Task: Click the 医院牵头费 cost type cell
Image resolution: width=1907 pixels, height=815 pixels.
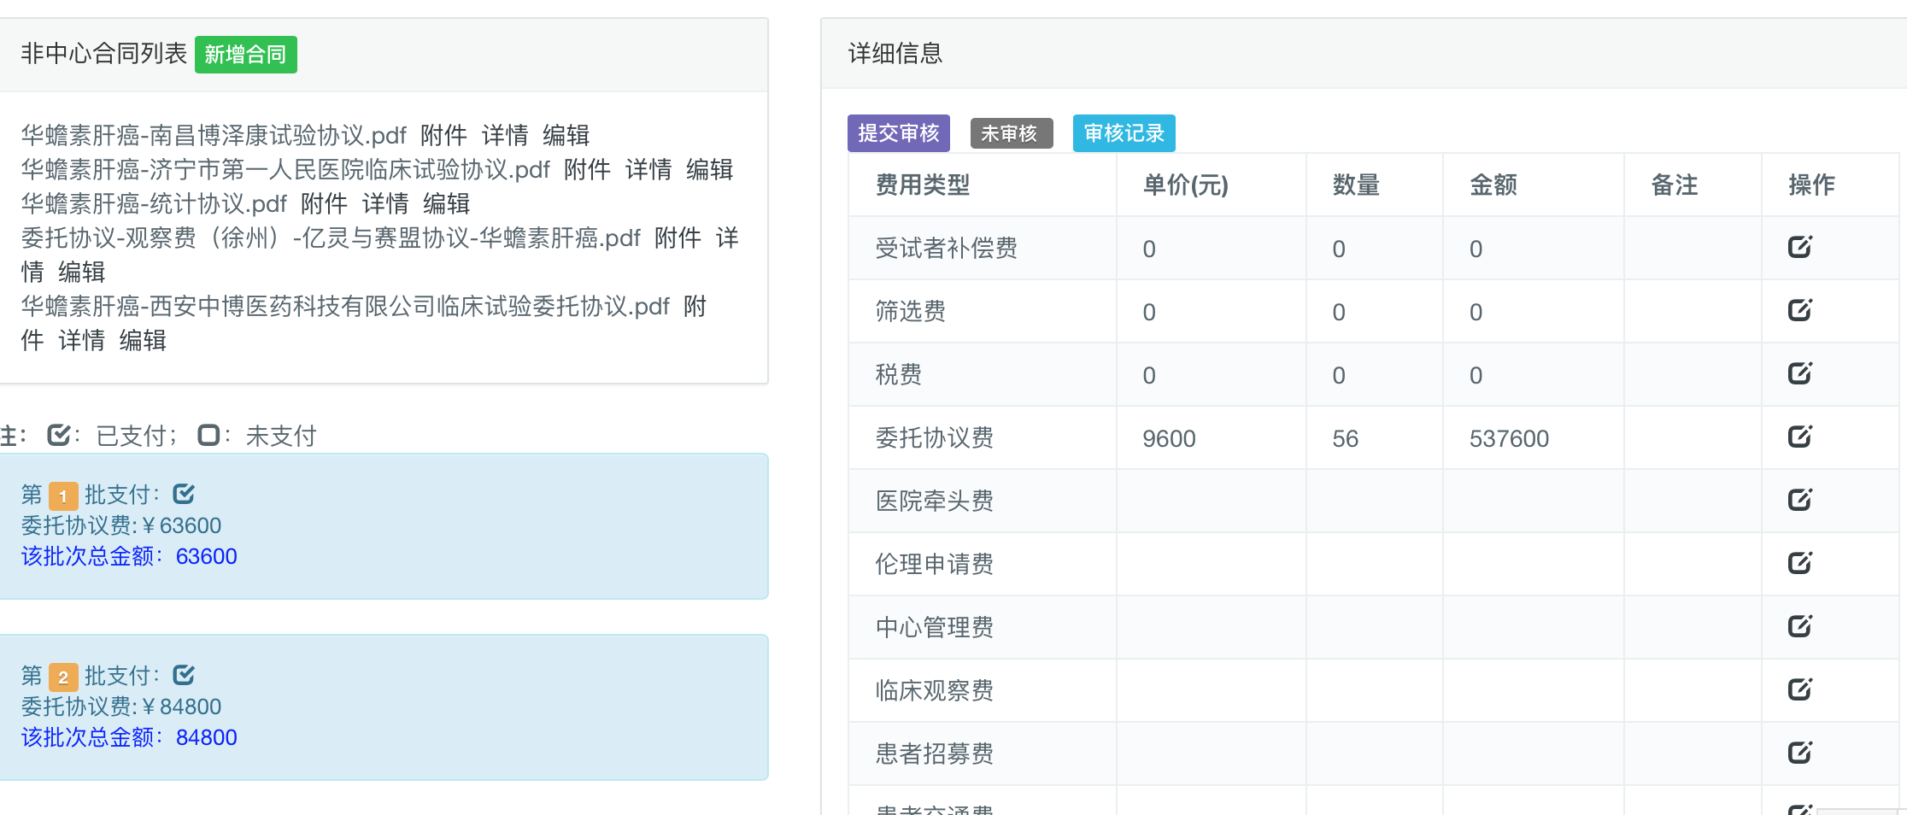Action: point(983,501)
